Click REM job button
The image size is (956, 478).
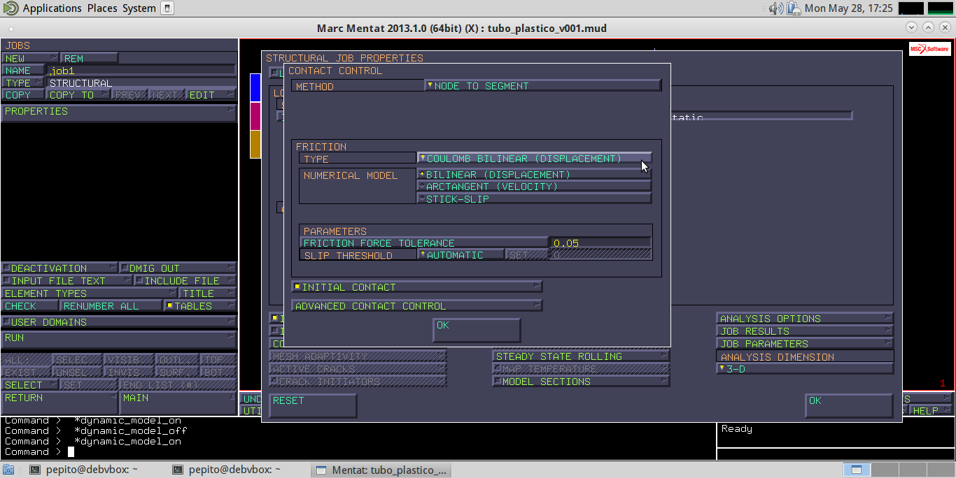click(x=90, y=59)
